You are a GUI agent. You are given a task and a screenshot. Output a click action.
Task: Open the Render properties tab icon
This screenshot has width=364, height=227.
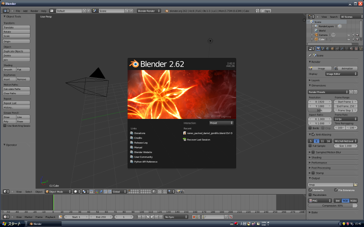[318, 48]
